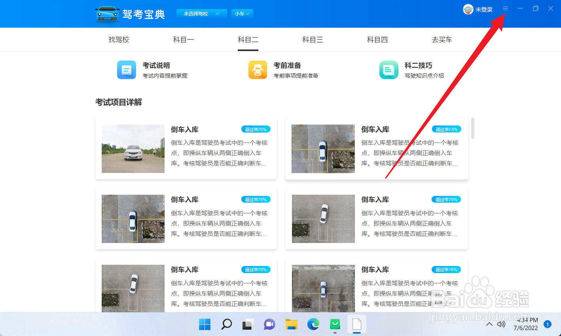The width and height of the screenshot is (561, 336).
Task: Click the 驾考宝典 car logo icon
Action: (x=107, y=14)
